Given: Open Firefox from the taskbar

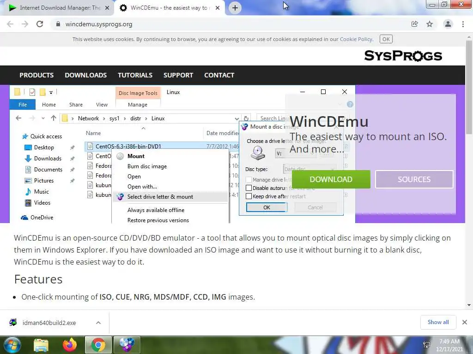Looking at the screenshot, I should pyautogui.click(x=69, y=345).
